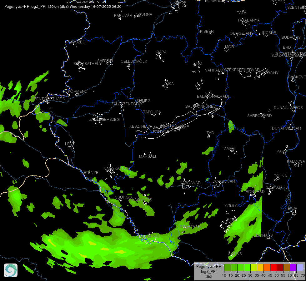Click the CSORNA city label

click(x=144, y=14)
